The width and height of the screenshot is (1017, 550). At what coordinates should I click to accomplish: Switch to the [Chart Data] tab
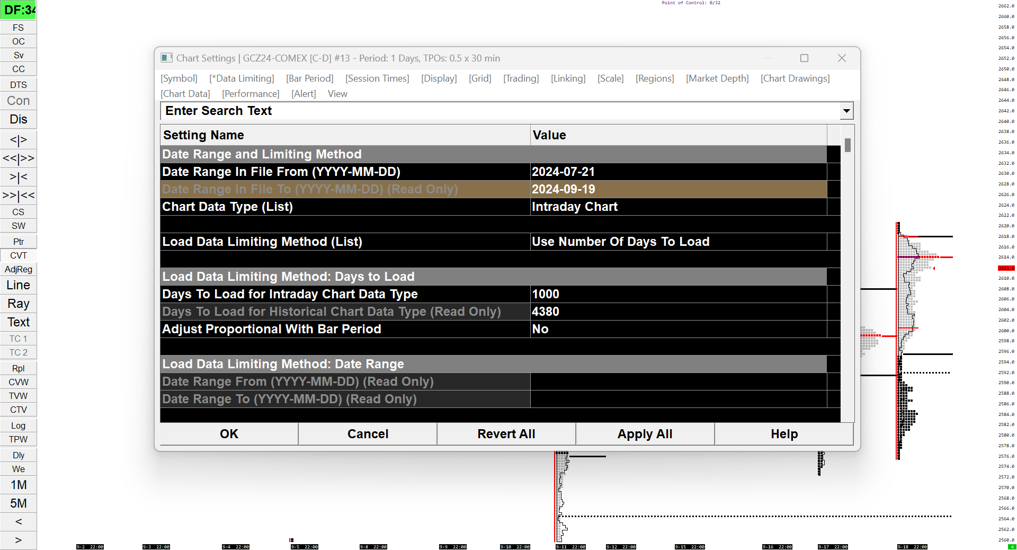point(185,94)
